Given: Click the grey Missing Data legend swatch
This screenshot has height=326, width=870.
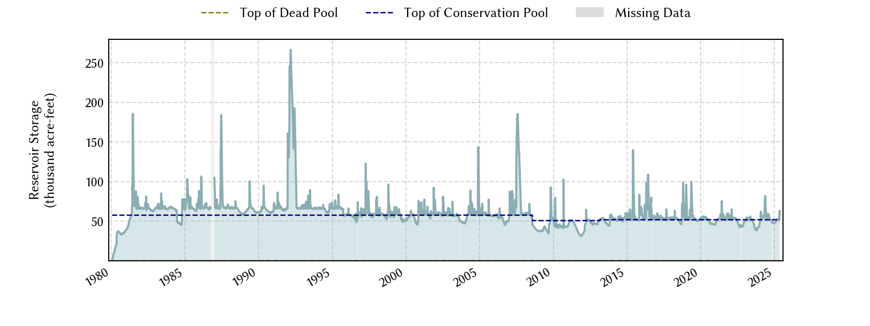Looking at the screenshot, I should 590,12.
